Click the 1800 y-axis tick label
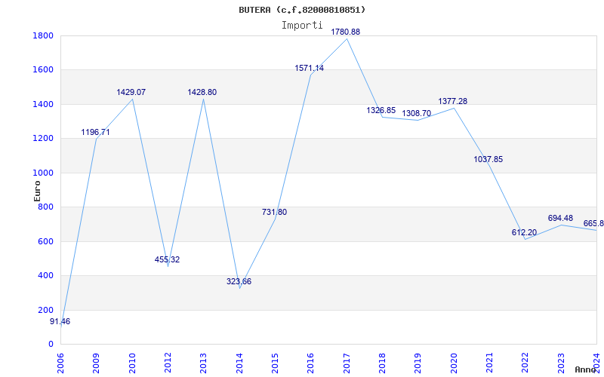This screenshot has height=377, width=604. 44,35
